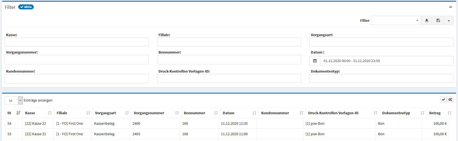This screenshot has height=141, width=458.
Task: Collapse the Filter panel with minus icon
Action: point(451,7)
